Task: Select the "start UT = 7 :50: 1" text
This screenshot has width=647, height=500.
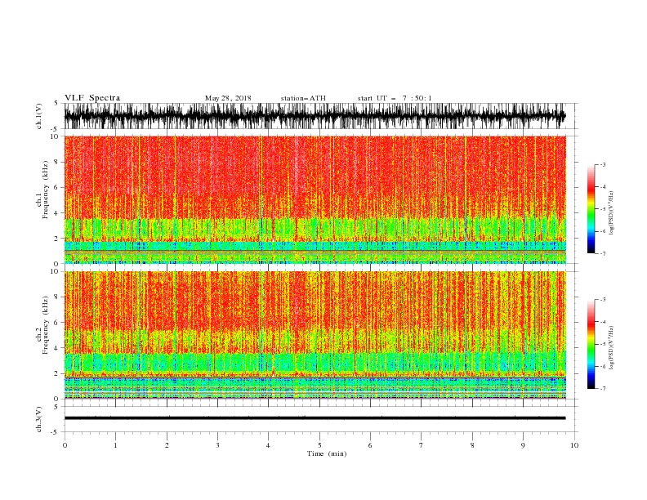Action: 395,98
